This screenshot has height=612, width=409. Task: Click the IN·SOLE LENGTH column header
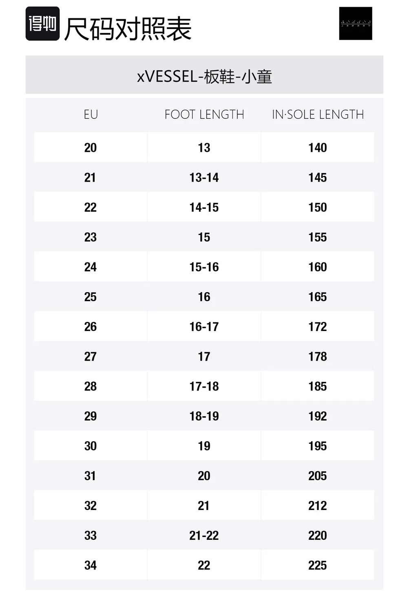click(x=318, y=115)
